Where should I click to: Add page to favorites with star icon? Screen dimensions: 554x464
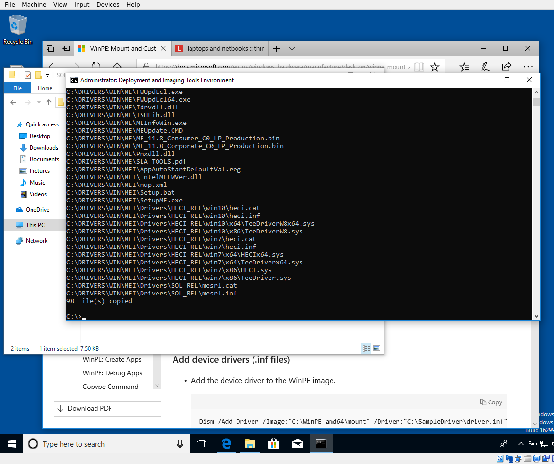[435, 67]
